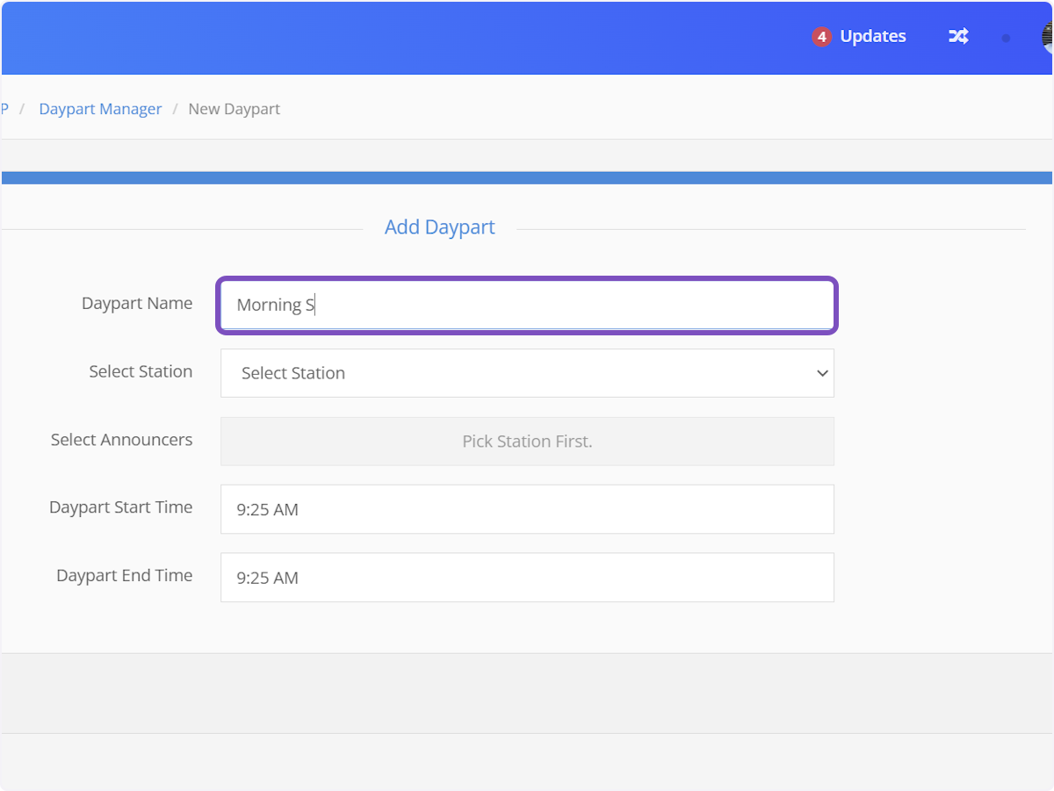The image size is (1054, 791).
Task: Click the Select Station label
Action: click(141, 372)
